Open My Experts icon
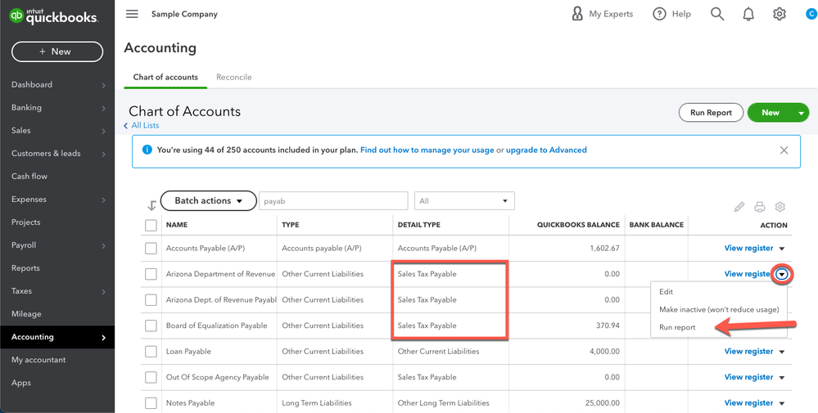 577,14
